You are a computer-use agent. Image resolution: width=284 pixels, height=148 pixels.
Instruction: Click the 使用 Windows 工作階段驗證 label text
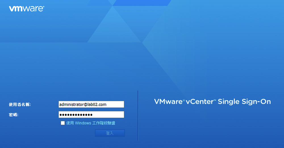(91, 123)
